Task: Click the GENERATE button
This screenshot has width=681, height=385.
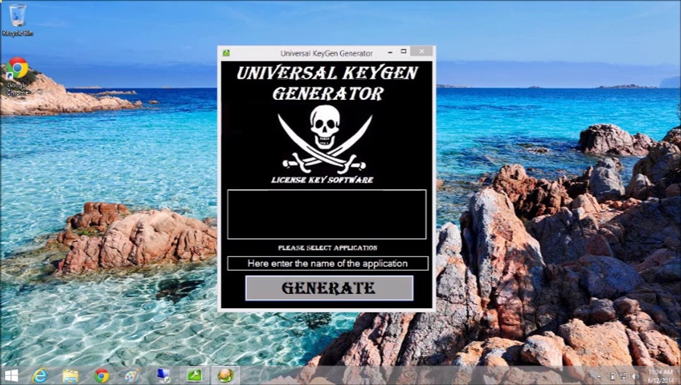Action: [329, 288]
